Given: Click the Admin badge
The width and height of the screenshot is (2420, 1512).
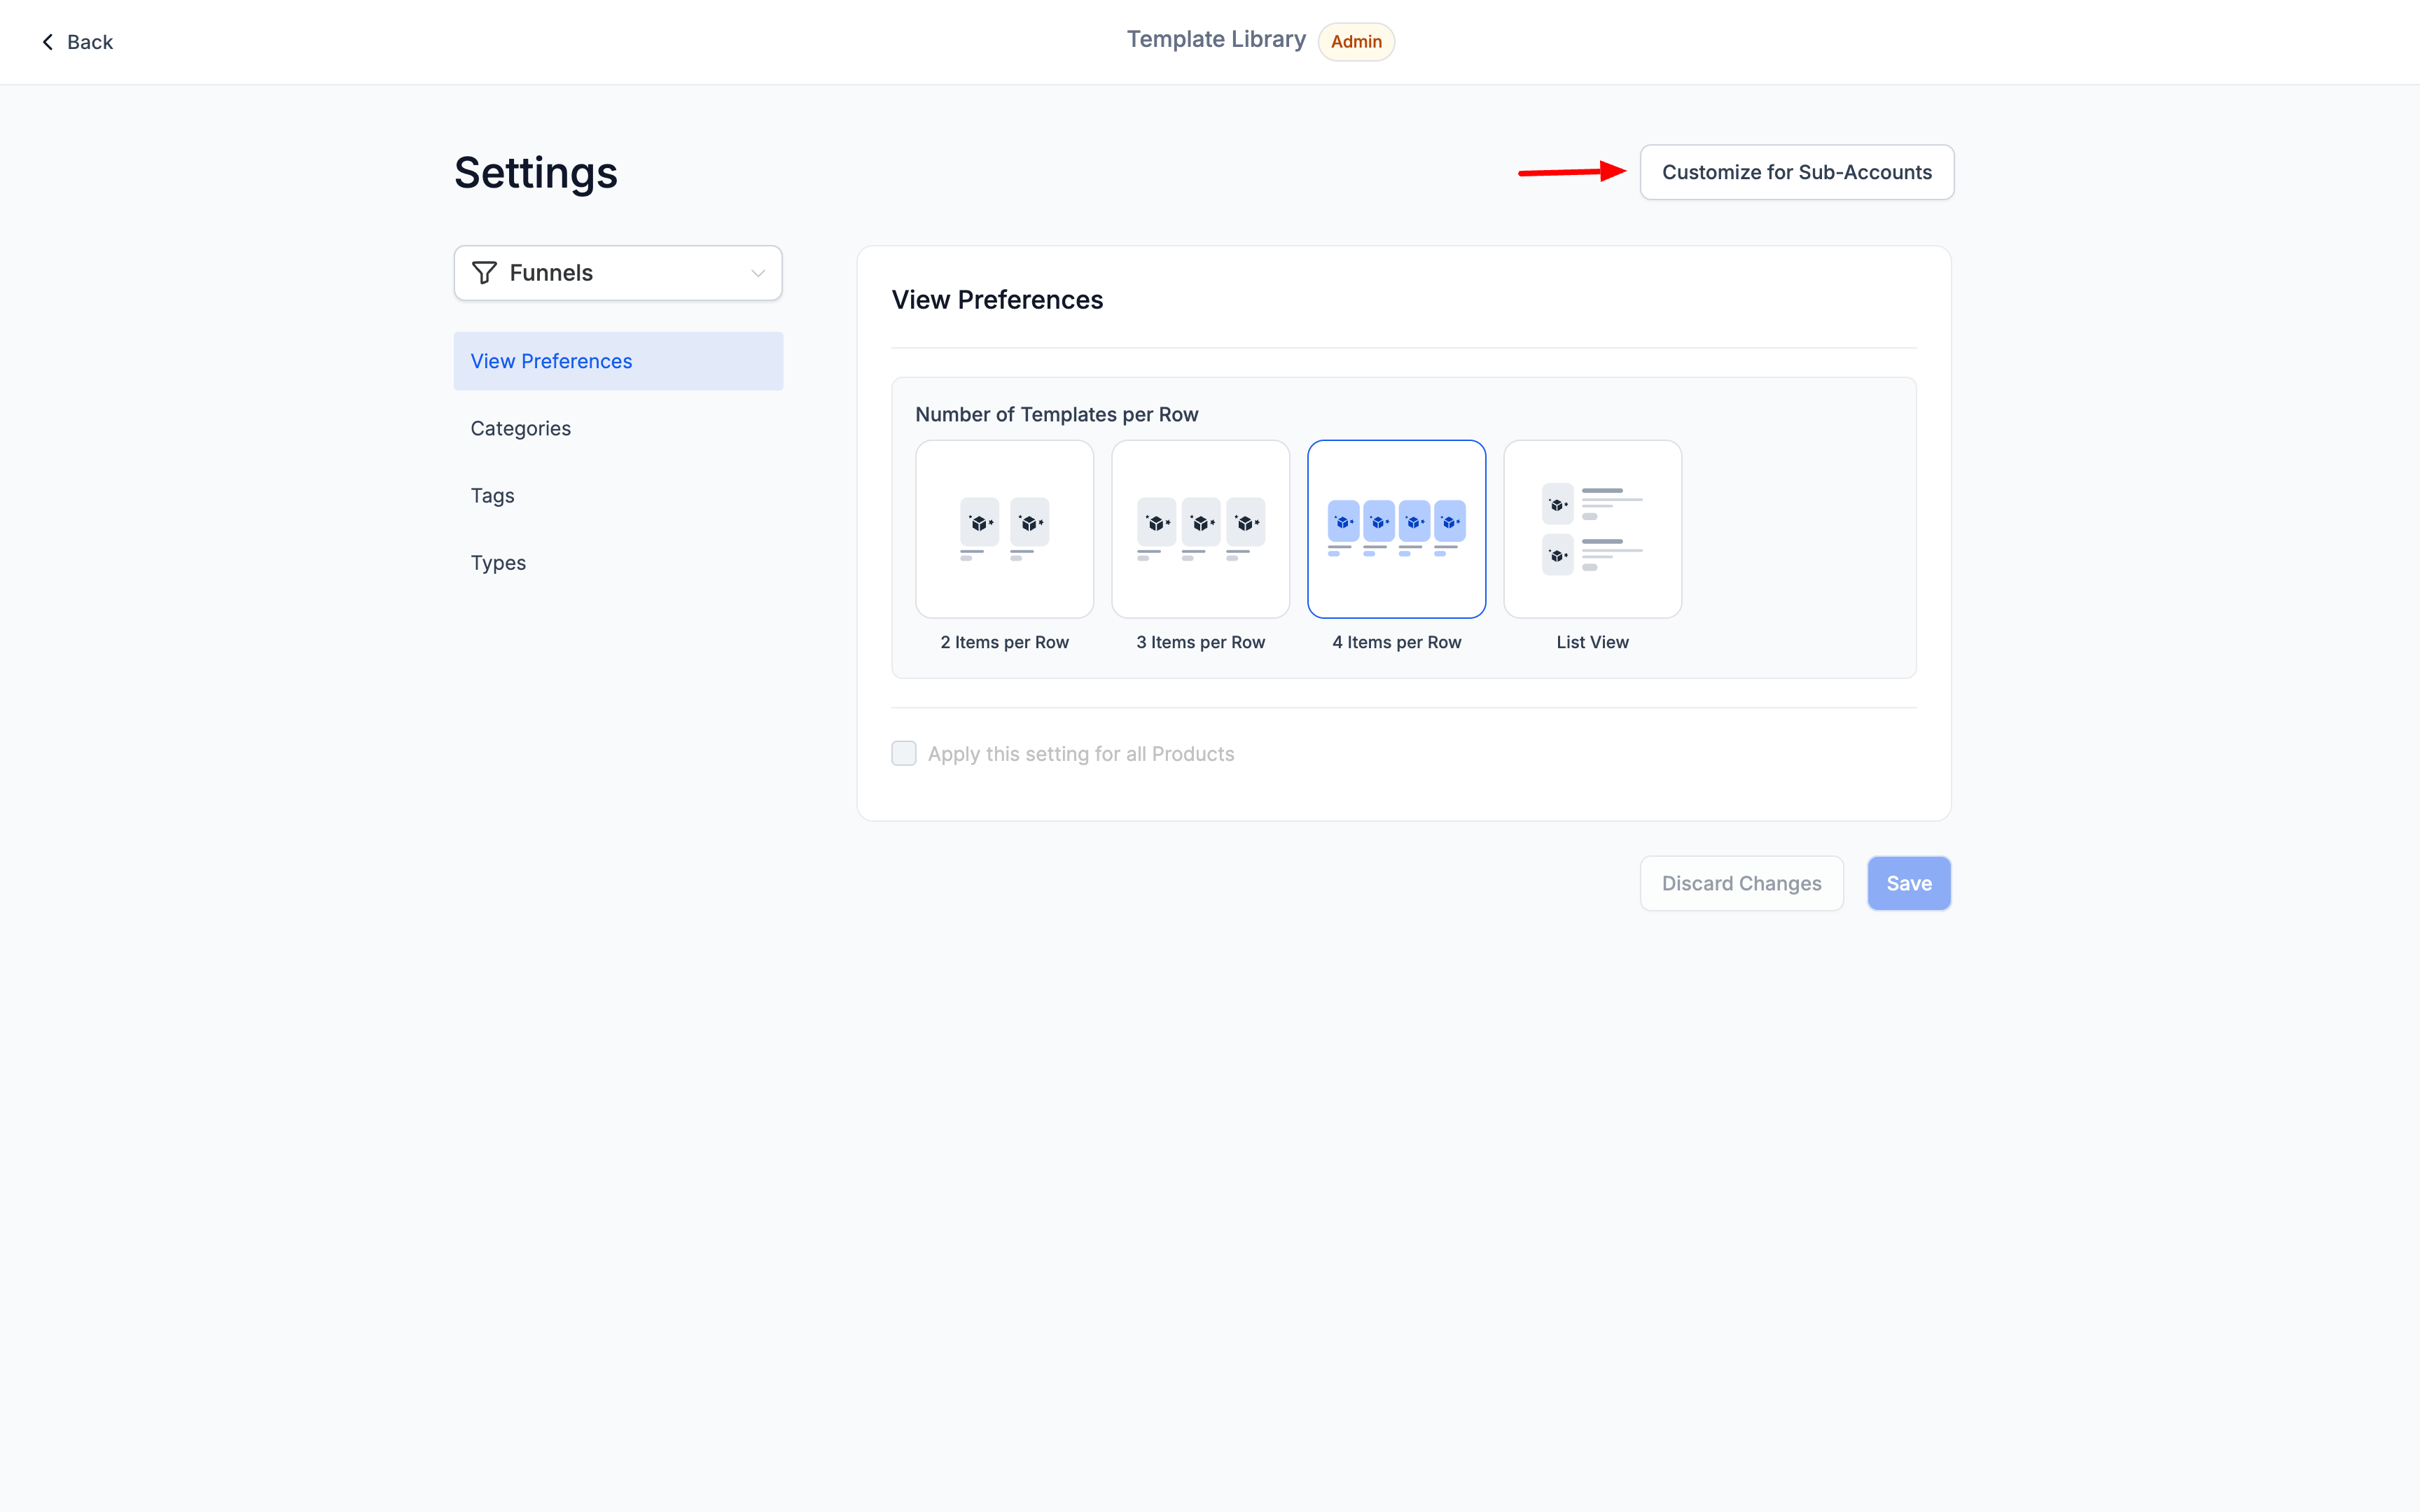Looking at the screenshot, I should pyautogui.click(x=1356, y=42).
